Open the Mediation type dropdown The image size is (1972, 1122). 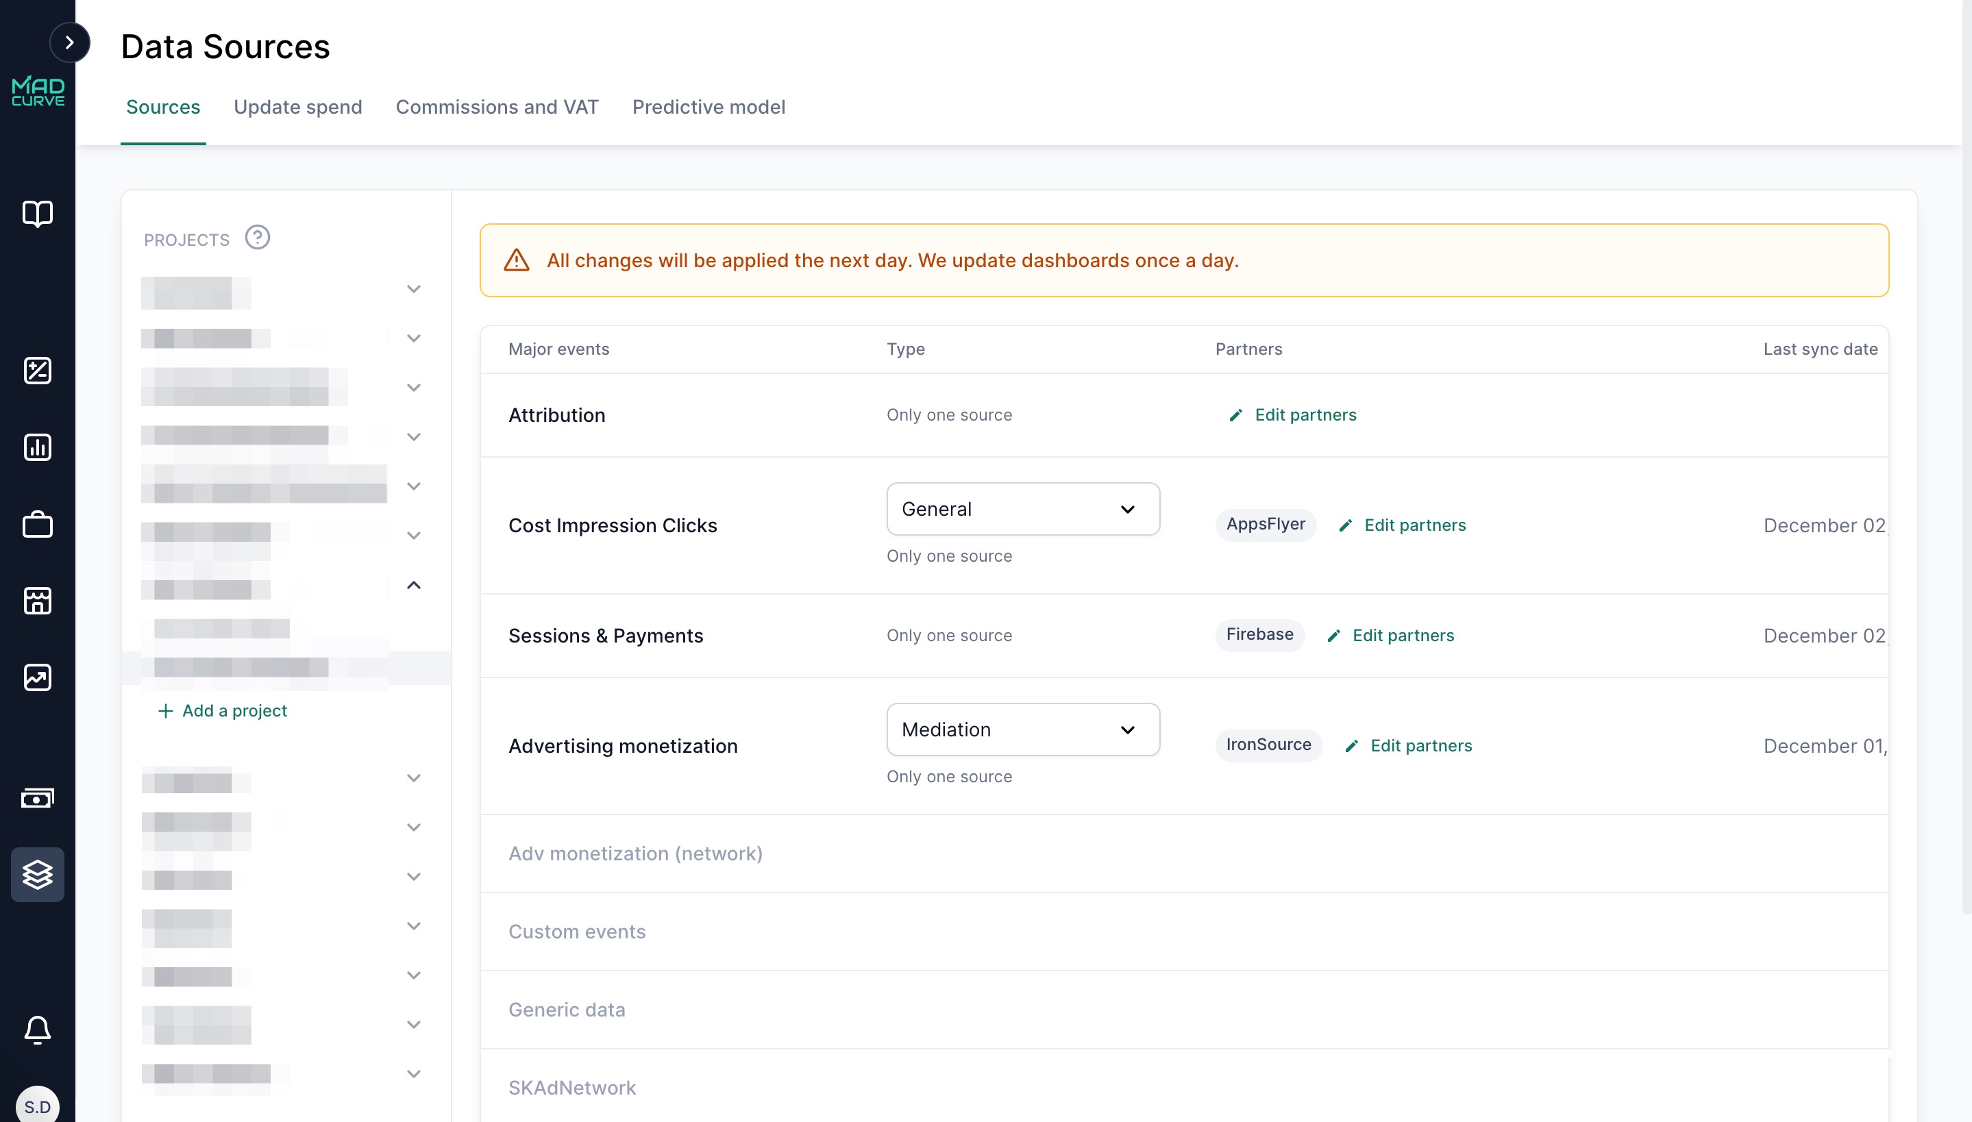pos(1022,730)
